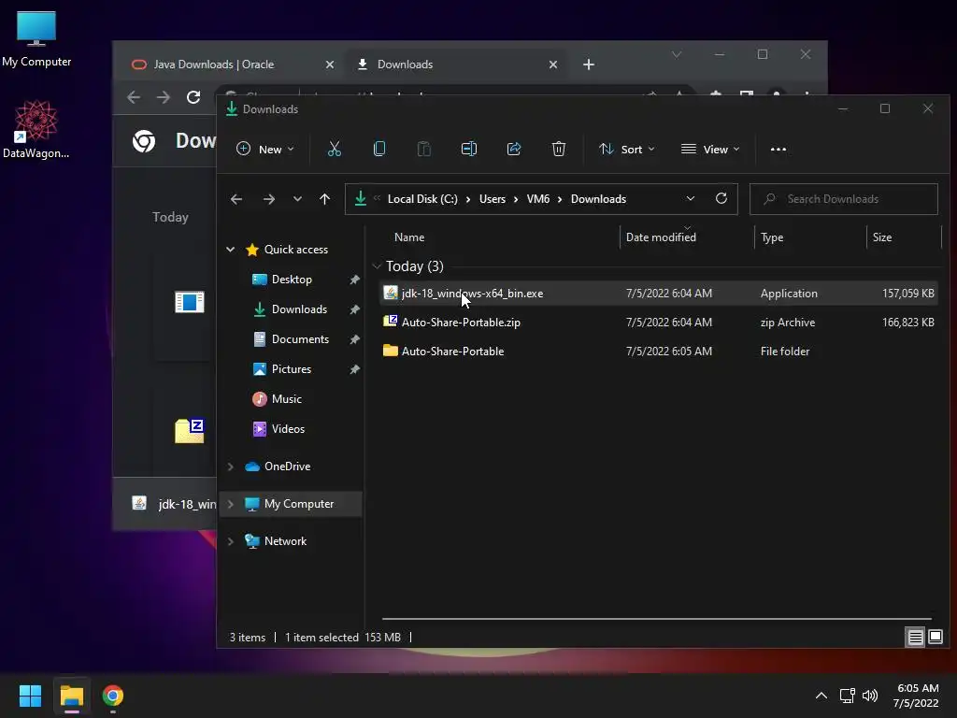The image size is (957, 718).
Task: Click the Copy icon in Explorer toolbar
Action: click(x=379, y=149)
